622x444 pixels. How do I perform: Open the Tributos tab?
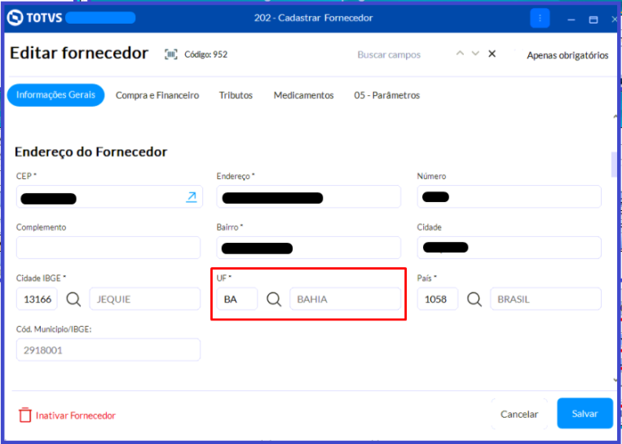pos(236,95)
